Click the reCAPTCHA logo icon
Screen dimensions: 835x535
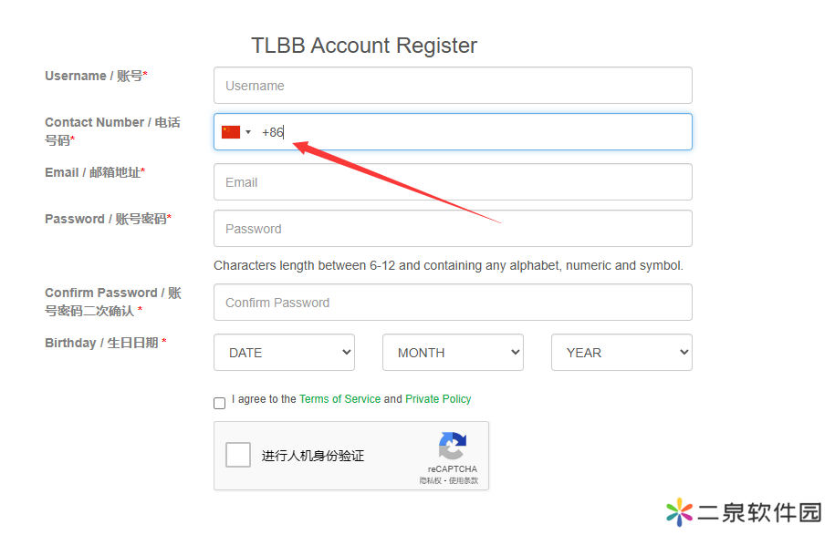[452, 446]
